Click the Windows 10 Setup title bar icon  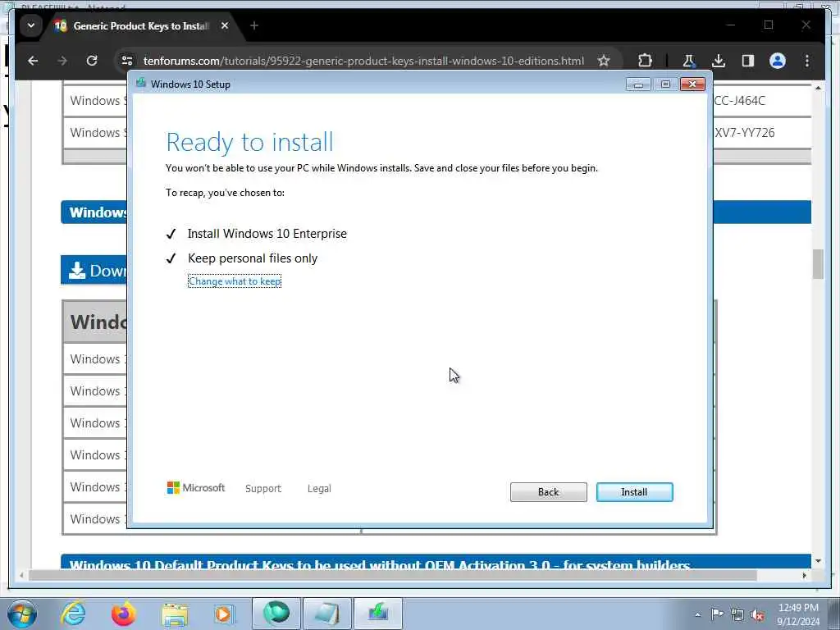click(x=141, y=83)
